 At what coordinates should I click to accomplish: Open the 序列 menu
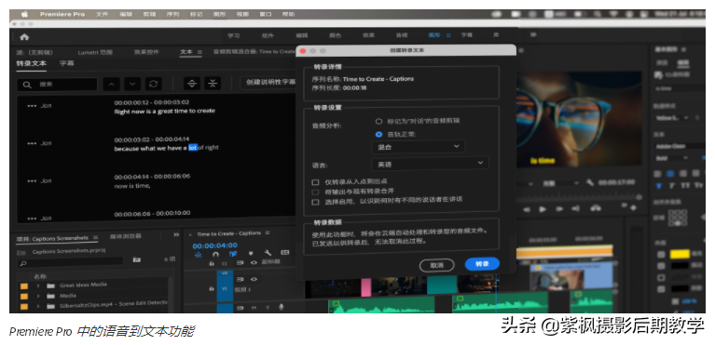click(x=172, y=14)
